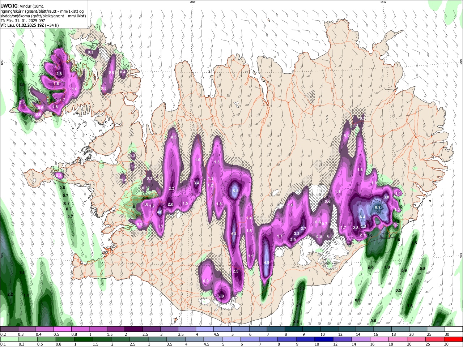463x347 pixels.
Task: Pick the pale green 0.1 swatch in the bottom legend row
Action: [x=9, y=339]
